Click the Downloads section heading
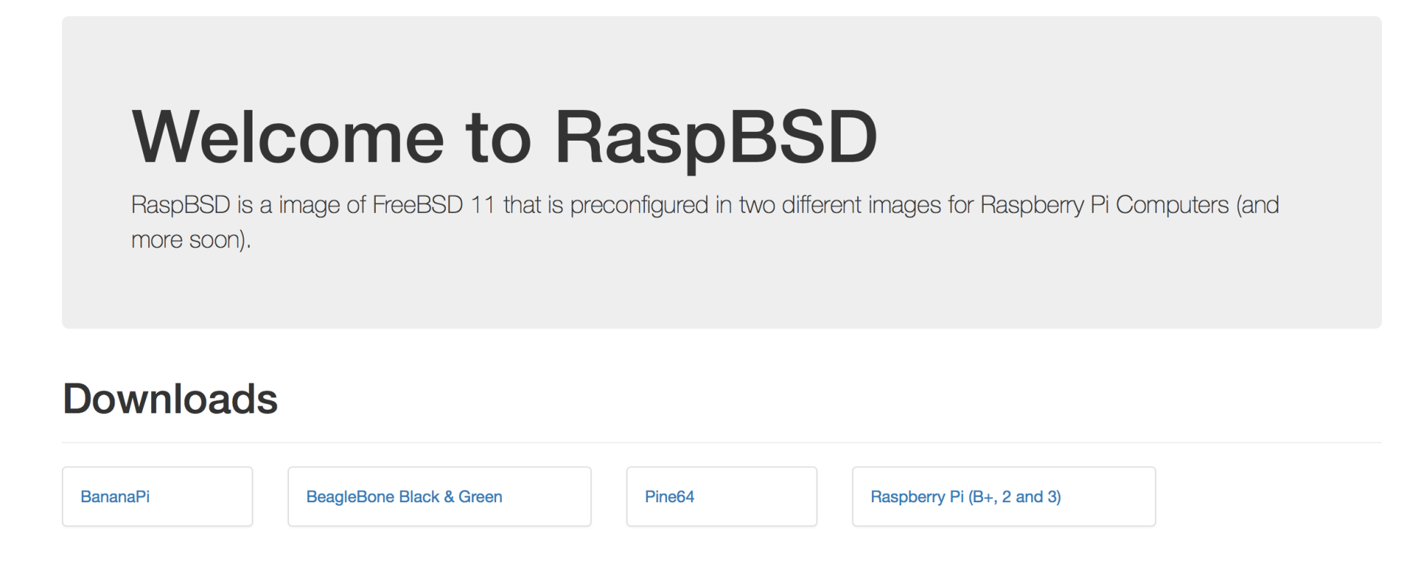The width and height of the screenshot is (1401, 581). [x=169, y=397]
